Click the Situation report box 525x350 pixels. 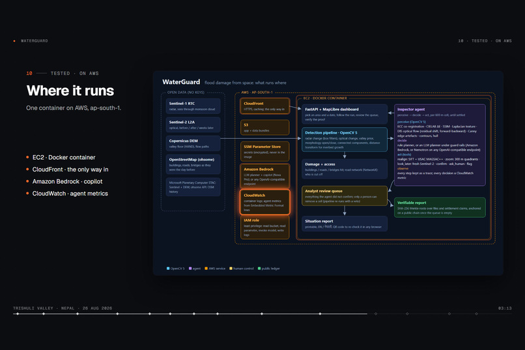tap(345, 224)
